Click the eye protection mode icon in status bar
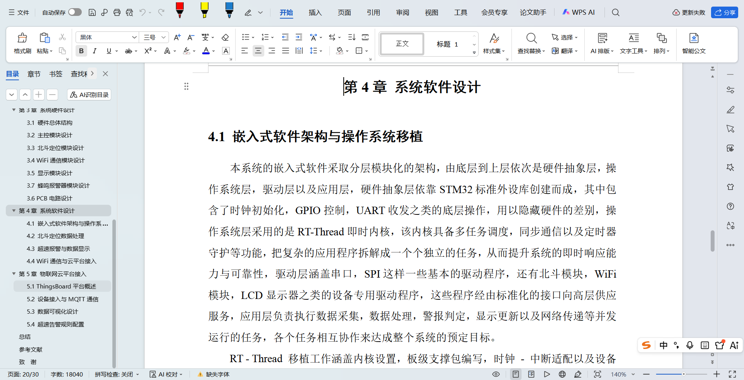This screenshot has height=380, width=744. tap(496, 374)
